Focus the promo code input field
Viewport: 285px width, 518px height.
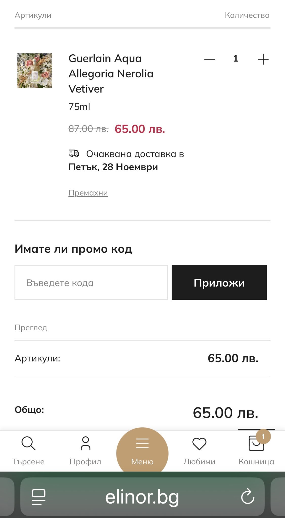click(91, 283)
